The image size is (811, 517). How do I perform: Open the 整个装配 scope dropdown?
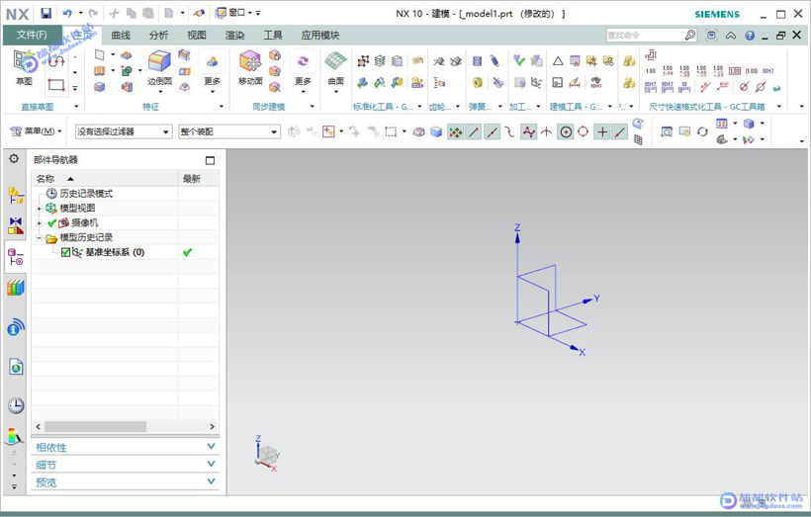click(x=229, y=131)
